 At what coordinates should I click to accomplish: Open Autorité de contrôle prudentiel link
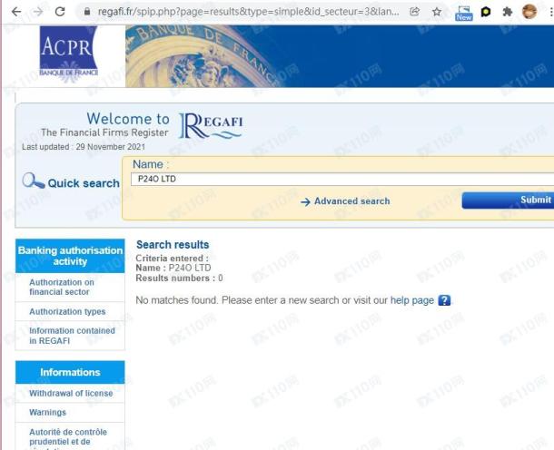[x=70, y=437]
